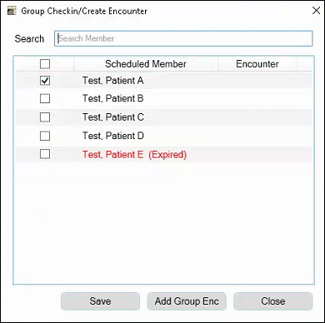The image size is (325, 323).
Task: Click the Test, Patient C name
Action: [x=113, y=117]
